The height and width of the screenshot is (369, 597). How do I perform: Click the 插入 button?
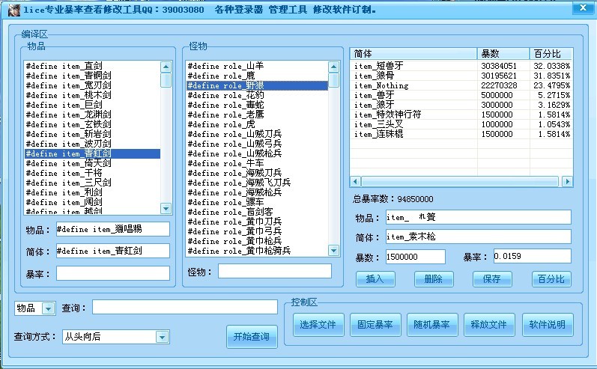375,279
